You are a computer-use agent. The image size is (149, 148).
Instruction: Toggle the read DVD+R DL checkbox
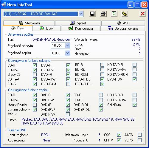tap(102, 84)
